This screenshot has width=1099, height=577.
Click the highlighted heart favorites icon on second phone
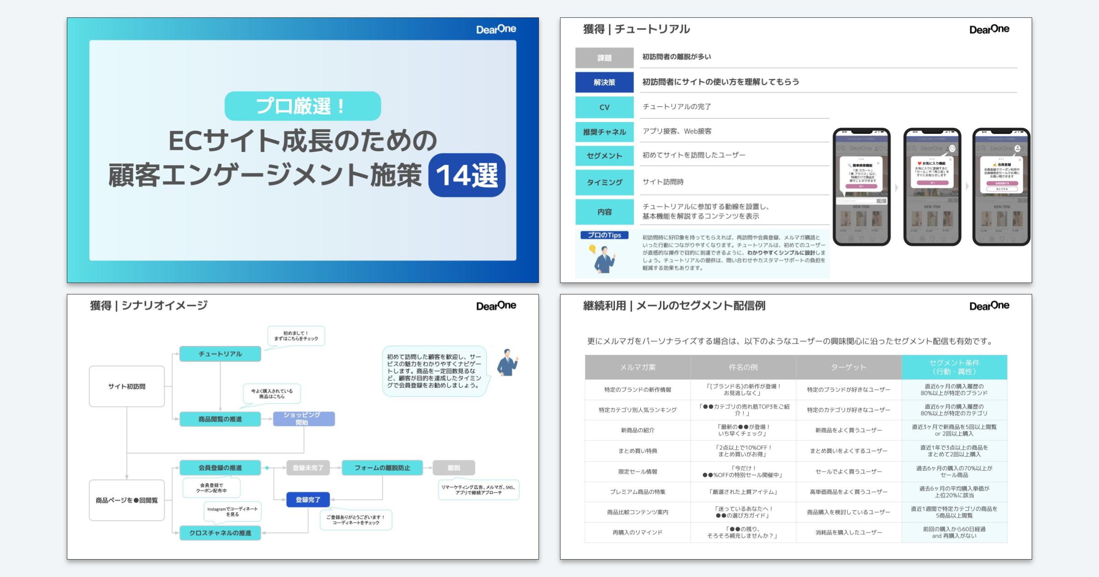pos(952,148)
